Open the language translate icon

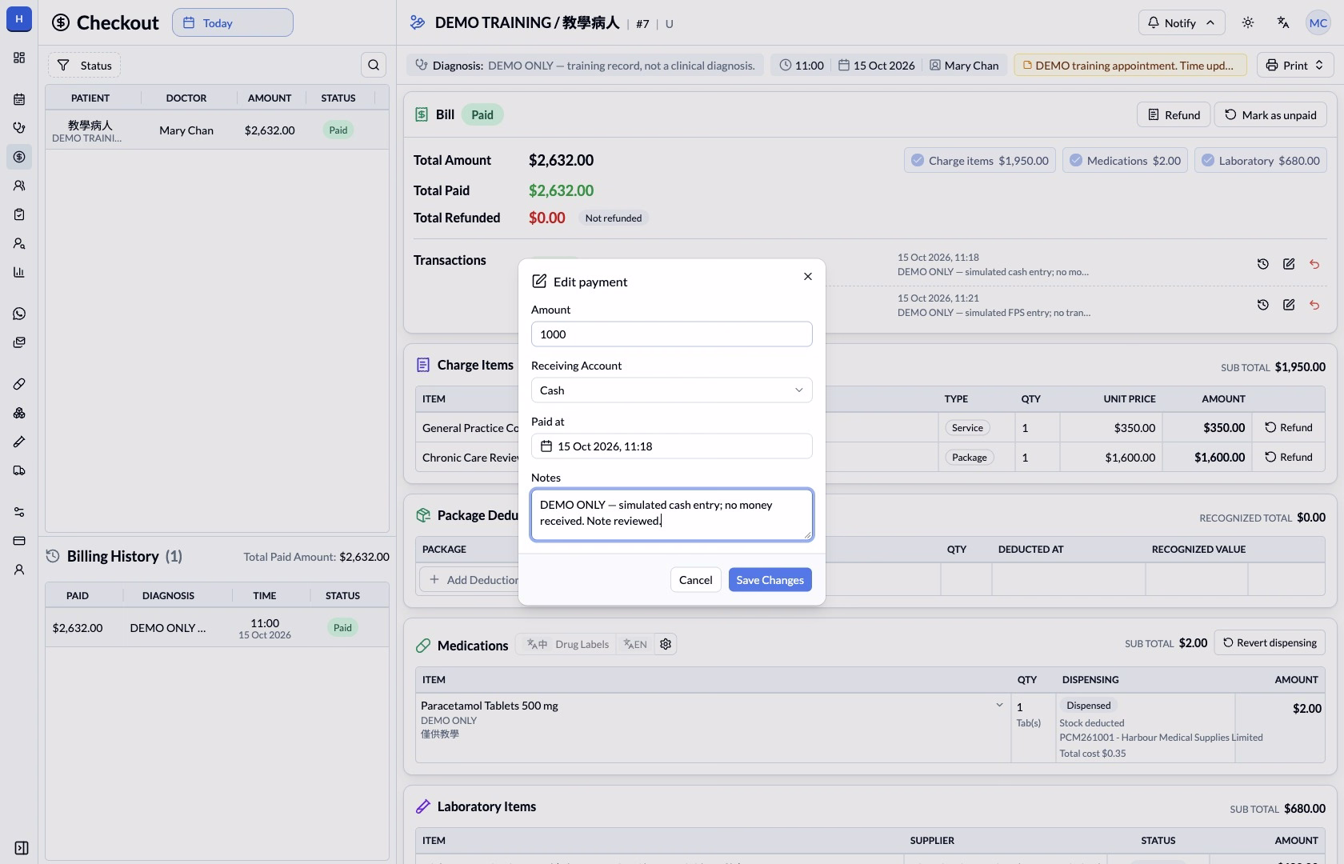pos(1283,22)
